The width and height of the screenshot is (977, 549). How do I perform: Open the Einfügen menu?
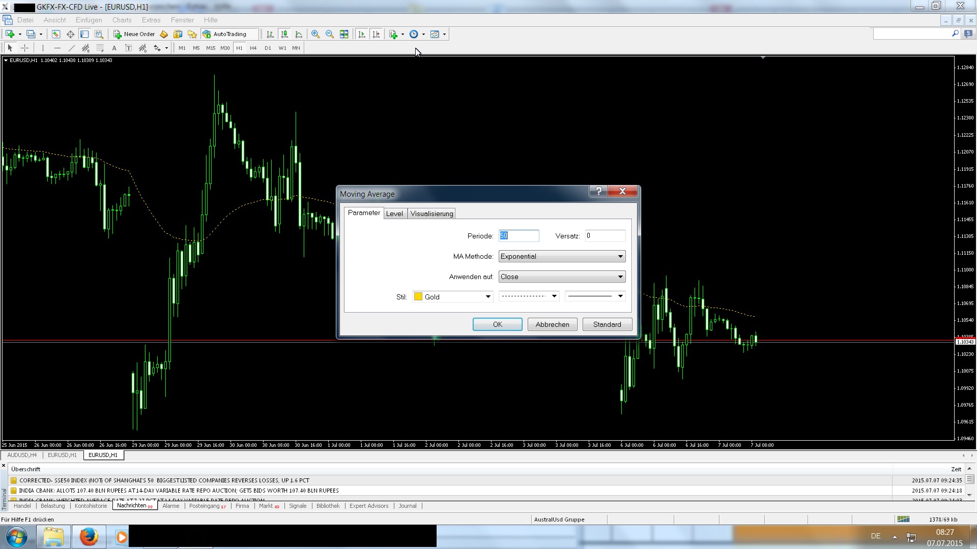[89, 20]
